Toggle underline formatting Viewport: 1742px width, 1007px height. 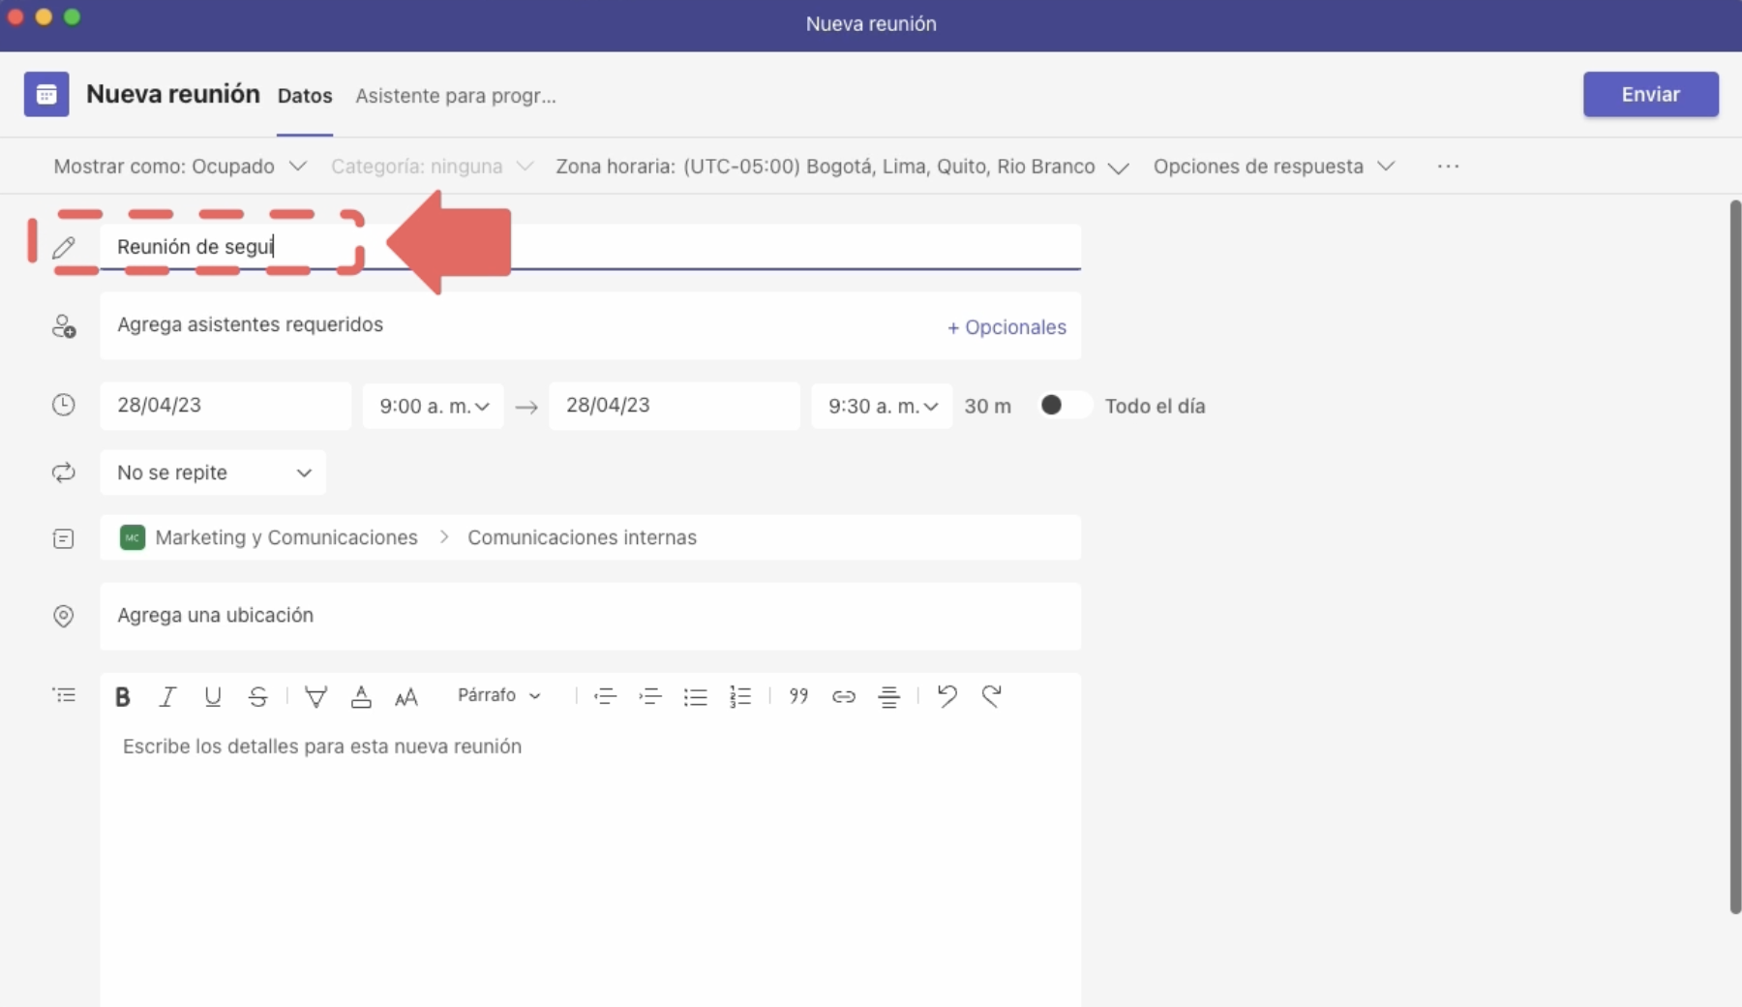pos(213,696)
